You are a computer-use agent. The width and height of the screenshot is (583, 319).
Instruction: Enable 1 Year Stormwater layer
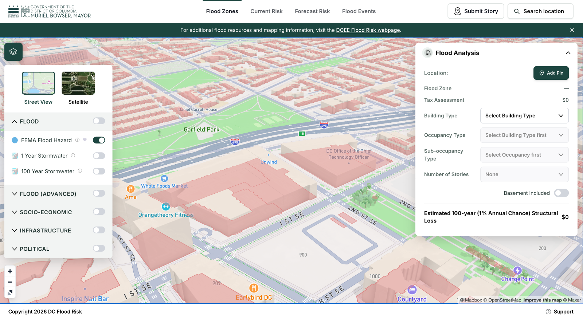pyautogui.click(x=99, y=156)
